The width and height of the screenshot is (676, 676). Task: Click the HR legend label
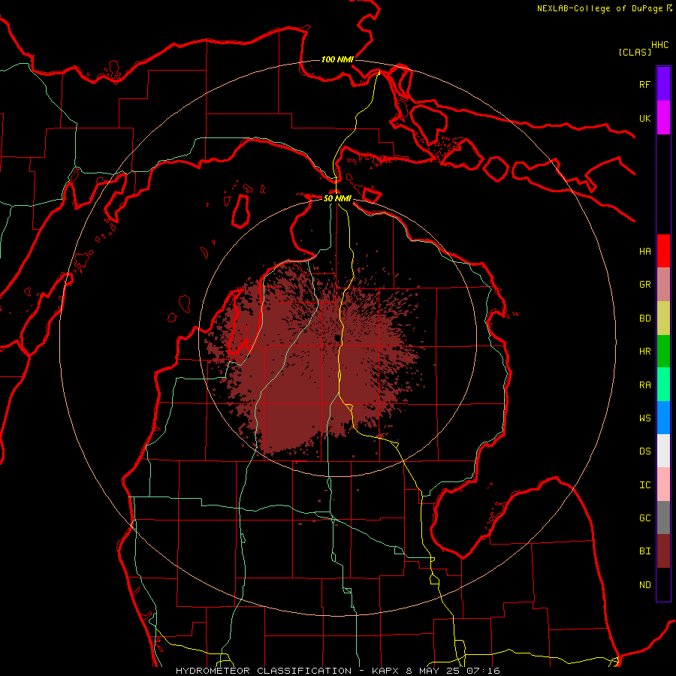[644, 352]
